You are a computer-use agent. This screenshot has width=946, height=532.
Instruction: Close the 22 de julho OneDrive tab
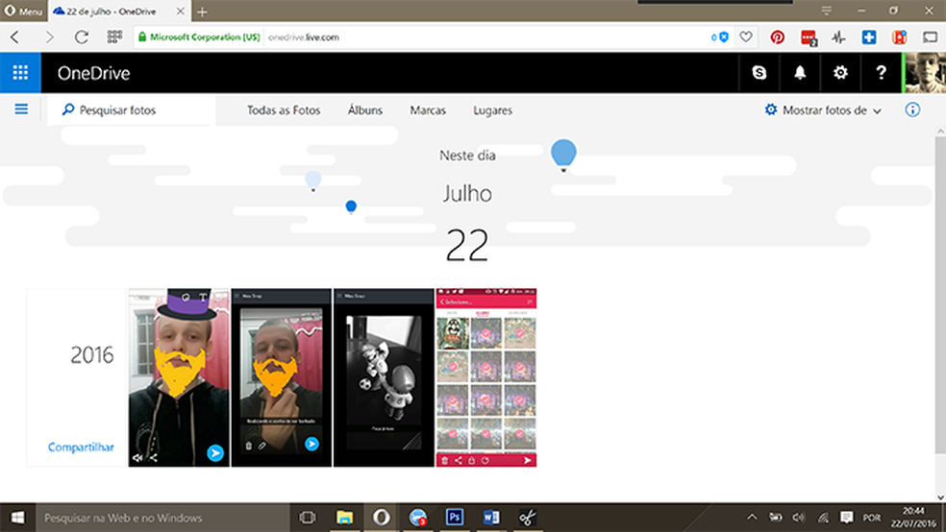tap(180, 12)
